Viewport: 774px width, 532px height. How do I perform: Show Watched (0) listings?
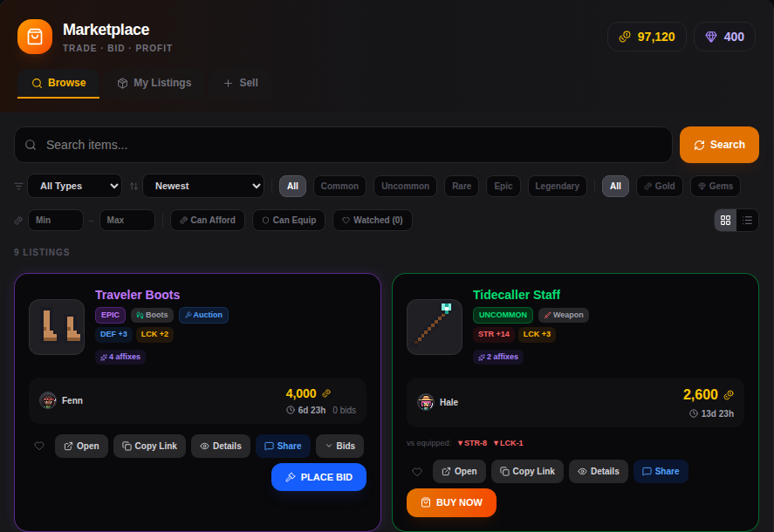click(373, 220)
